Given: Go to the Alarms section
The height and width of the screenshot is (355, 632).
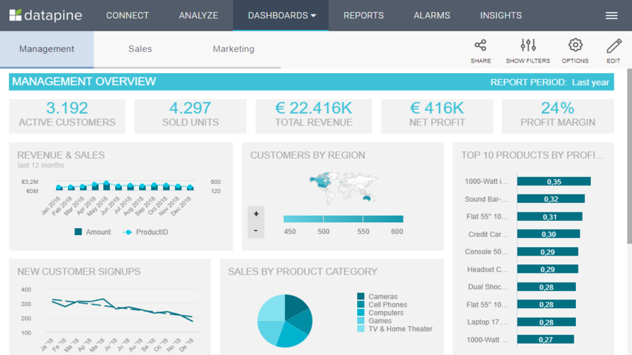Looking at the screenshot, I should (432, 16).
